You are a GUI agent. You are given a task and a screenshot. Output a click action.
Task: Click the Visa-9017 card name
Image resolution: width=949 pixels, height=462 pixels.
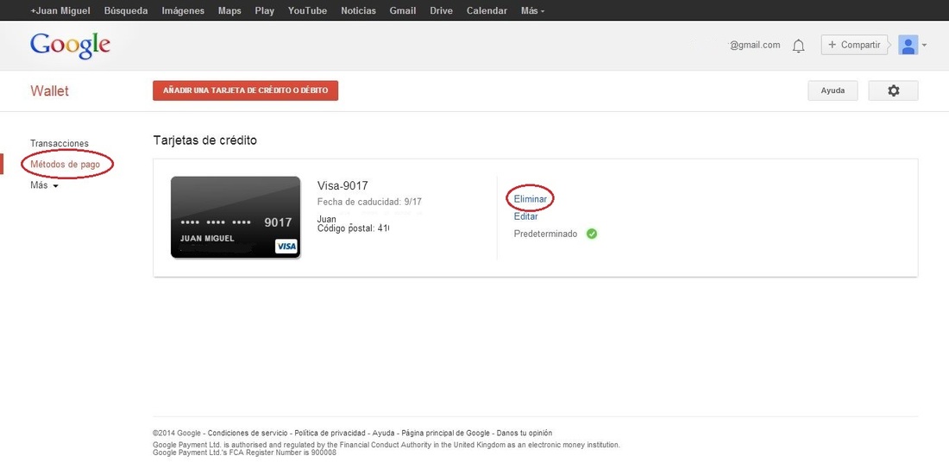[343, 185]
